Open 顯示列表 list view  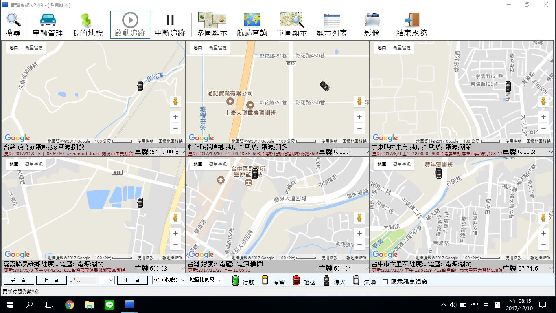pyautogui.click(x=332, y=24)
